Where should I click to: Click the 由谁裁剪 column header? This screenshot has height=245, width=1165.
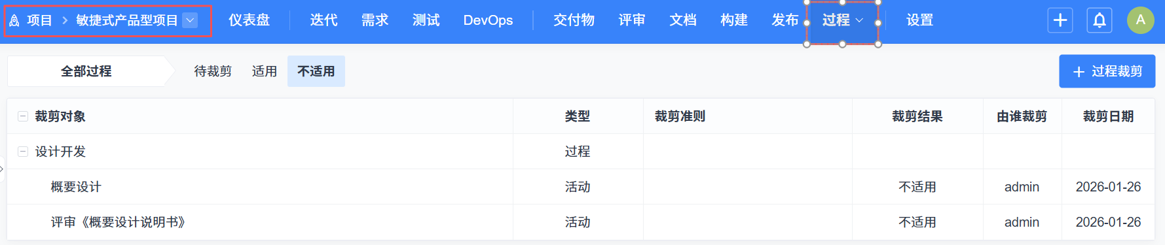point(1022,116)
